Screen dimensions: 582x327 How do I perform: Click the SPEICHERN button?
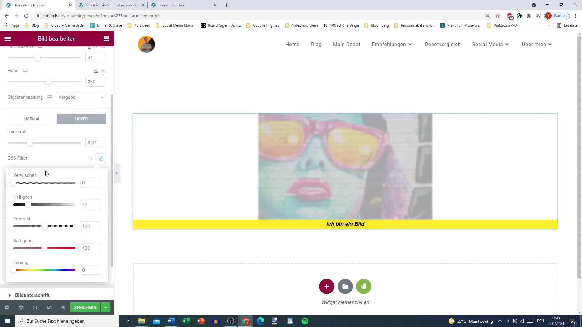[x=85, y=307]
